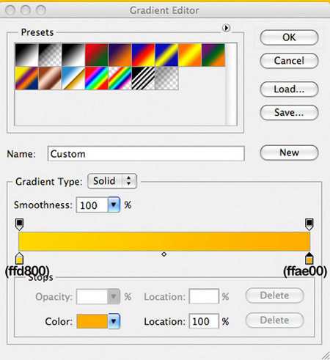Screen dimensions: 330x360
Task: Select the ffd800 color stop marker
Action: (19, 259)
